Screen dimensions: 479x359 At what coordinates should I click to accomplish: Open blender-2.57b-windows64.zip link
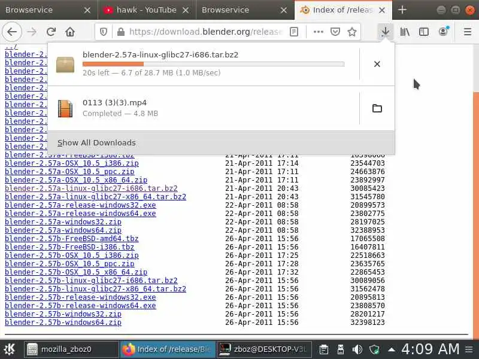coord(63,323)
